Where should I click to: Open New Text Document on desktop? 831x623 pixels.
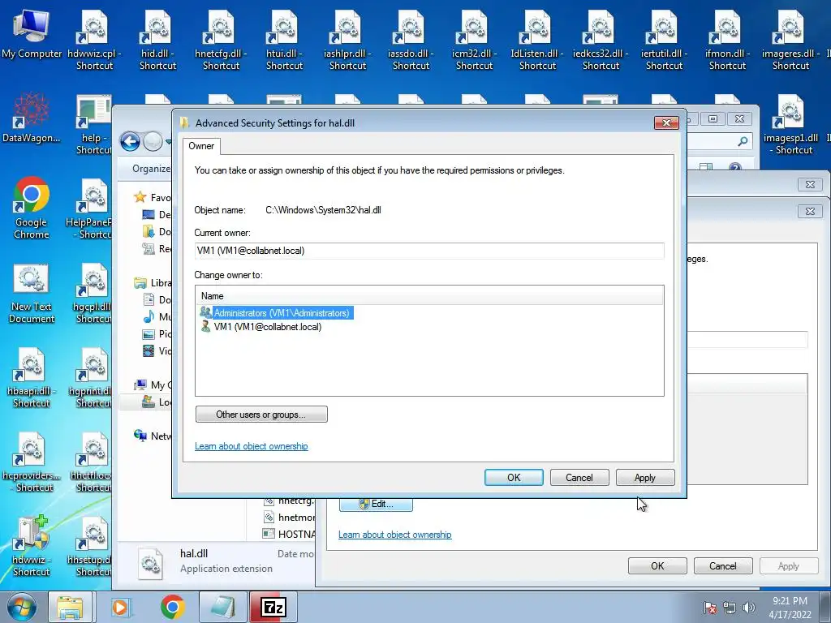coord(32,293)
